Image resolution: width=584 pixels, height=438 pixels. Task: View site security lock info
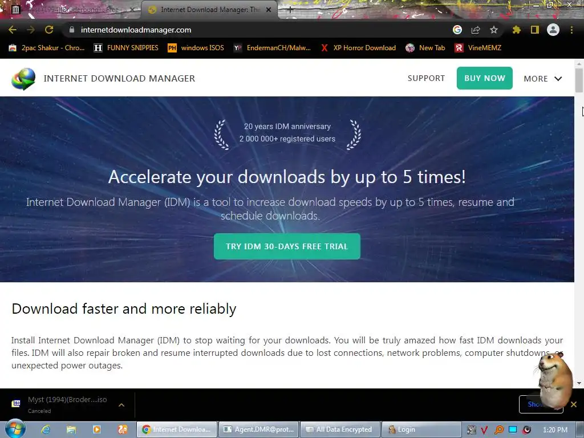coord(72,30)
